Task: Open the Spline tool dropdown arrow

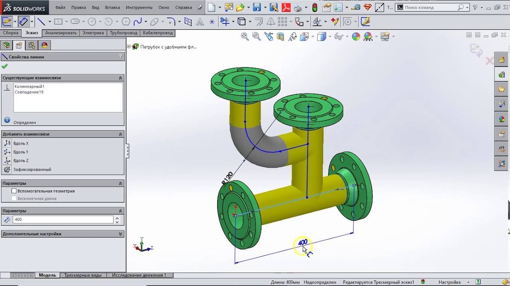Action: coord(146,22)
